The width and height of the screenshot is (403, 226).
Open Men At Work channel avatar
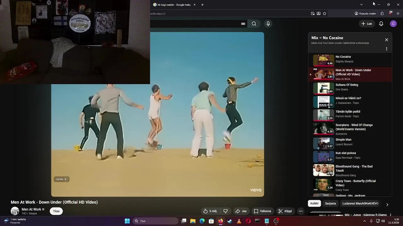(x=15, y=211)
